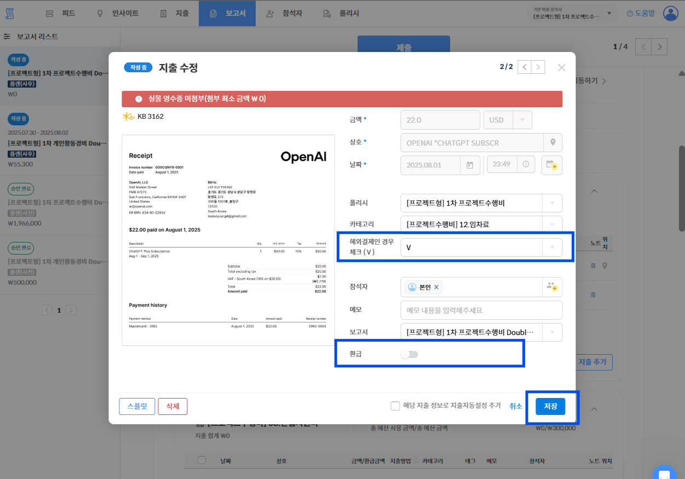Click the add attendee icon
The image size is (685, 479).
pyautogui.click(x=551, y=287)
